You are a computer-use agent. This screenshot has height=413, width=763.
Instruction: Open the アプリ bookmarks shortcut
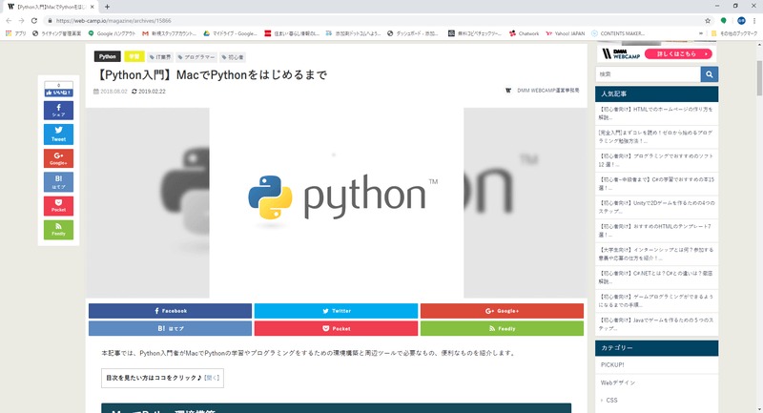tap(15, 33)
